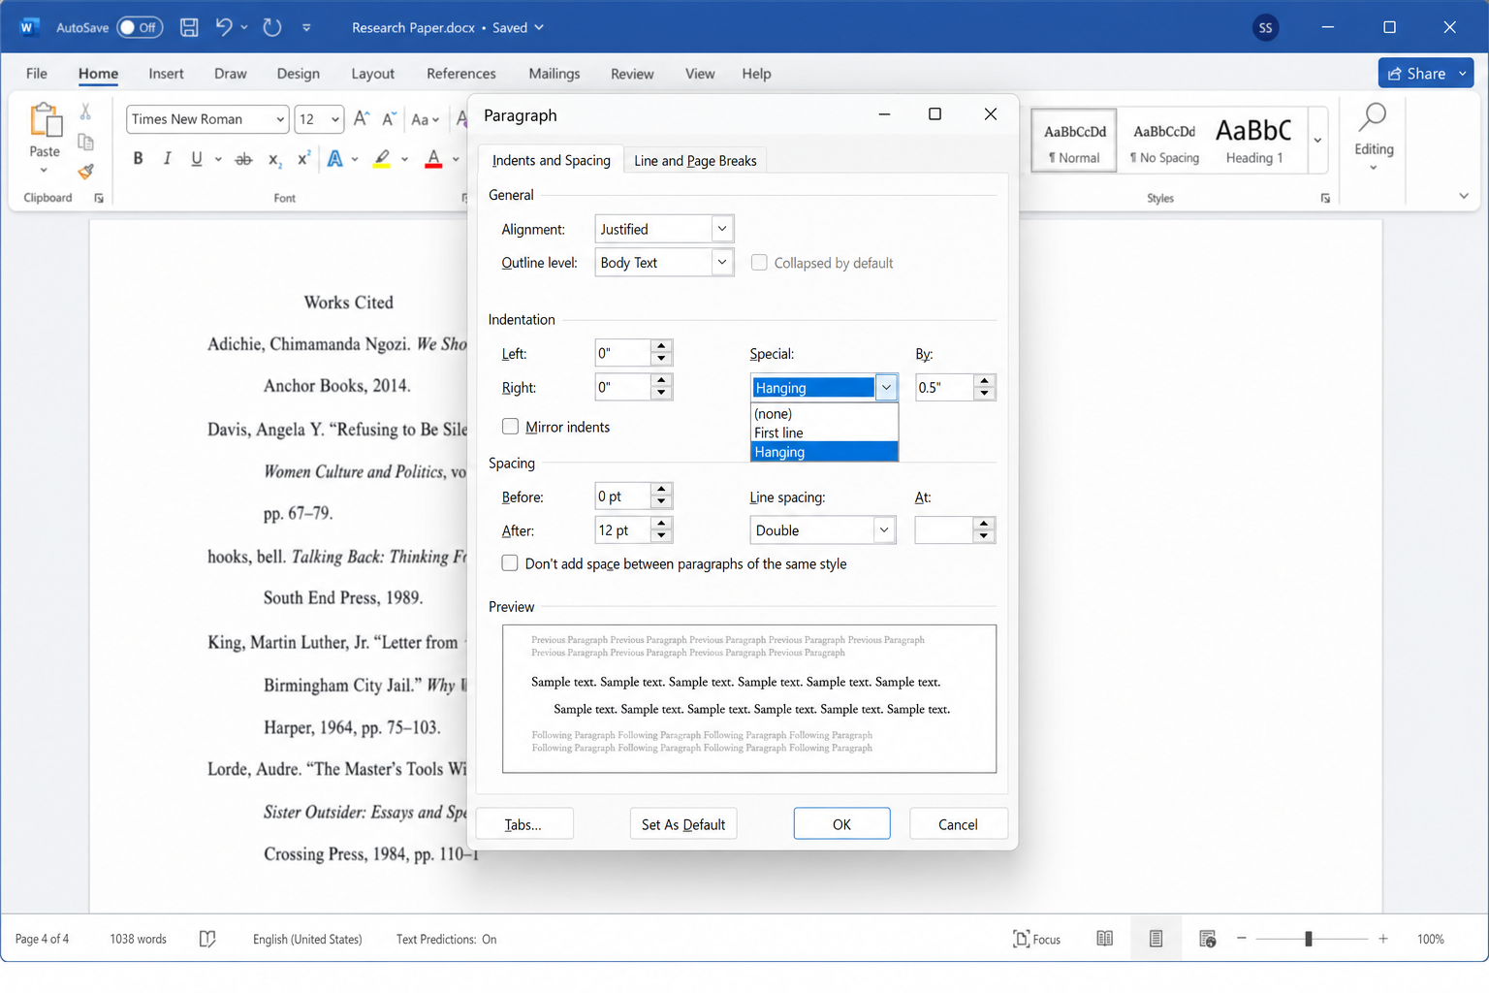
Task: Cut selection with scissors icon
Action: [x=85, y=112]
